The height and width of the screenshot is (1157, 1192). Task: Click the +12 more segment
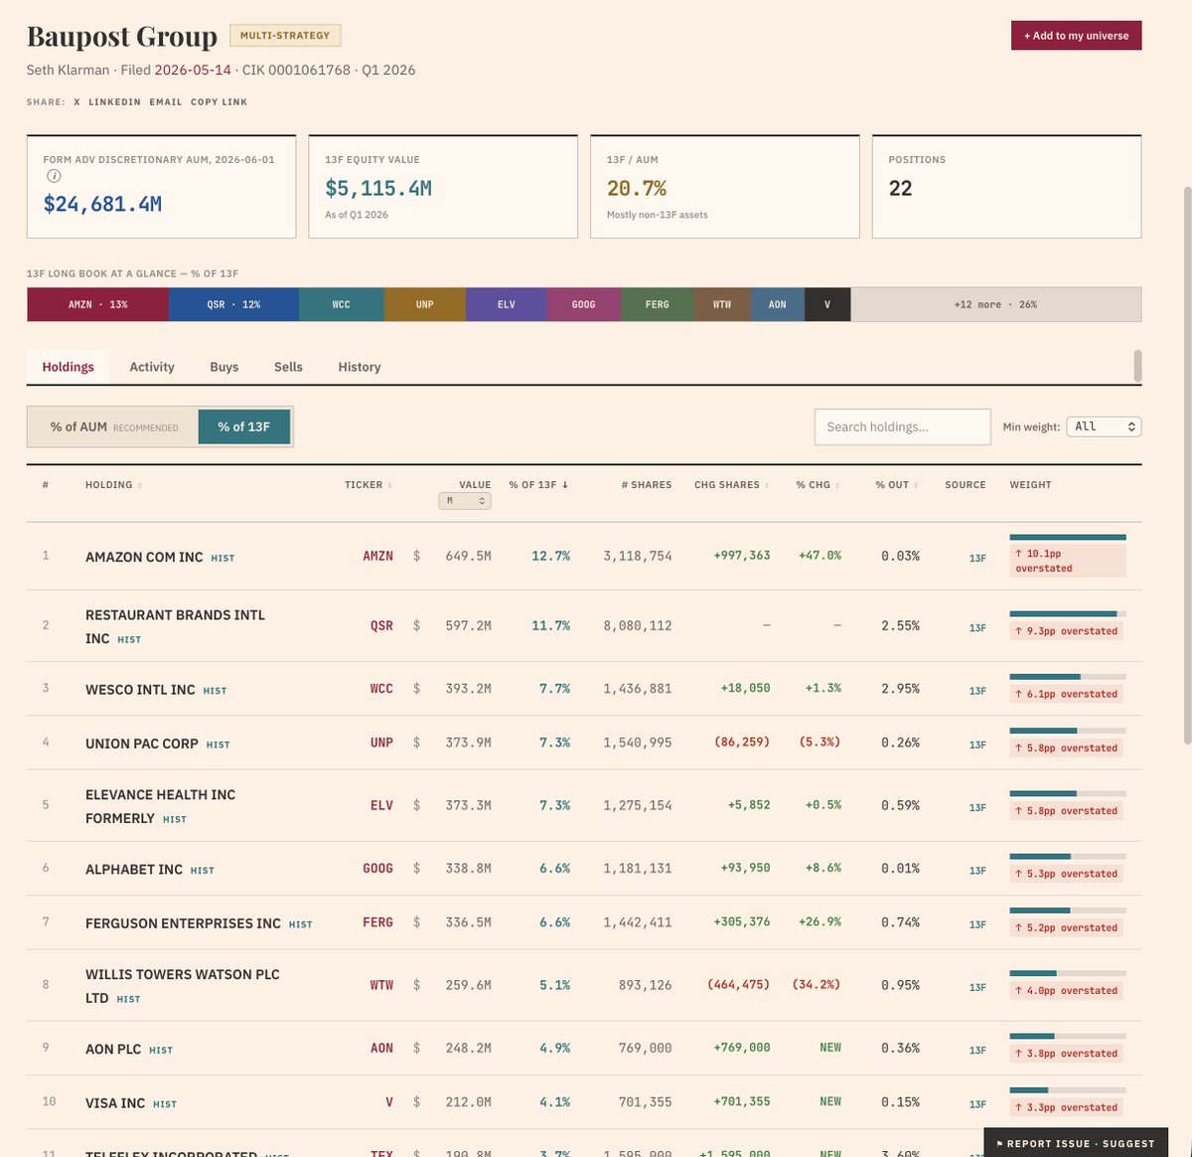[x=995, y=304]
